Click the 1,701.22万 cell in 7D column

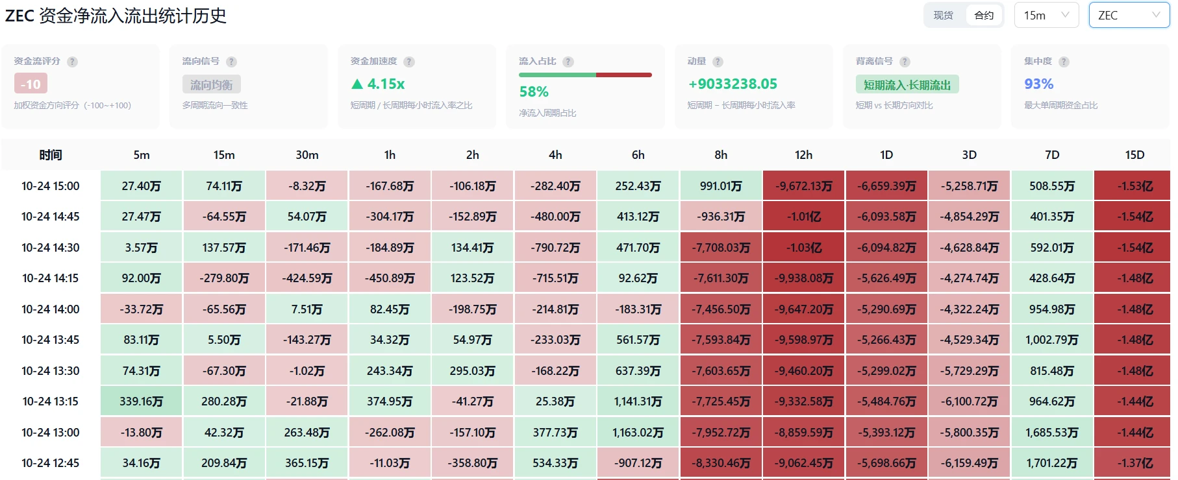point(1052,463)
